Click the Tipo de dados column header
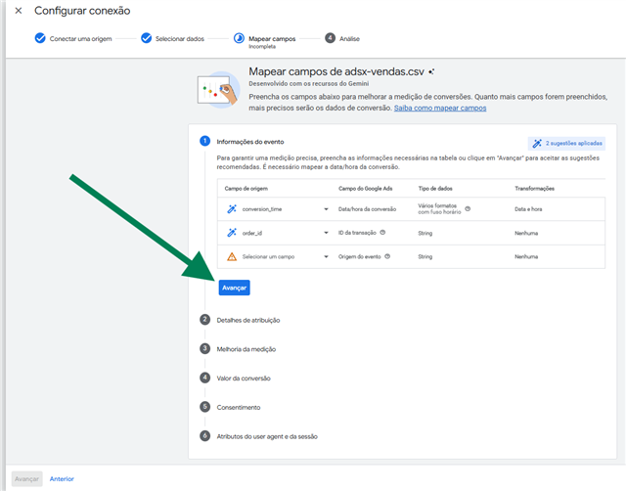Screen dimensions: 626x491 (x=435, y=189)
